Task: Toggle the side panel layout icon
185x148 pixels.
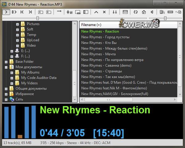Action: click(x=86, y=12)
